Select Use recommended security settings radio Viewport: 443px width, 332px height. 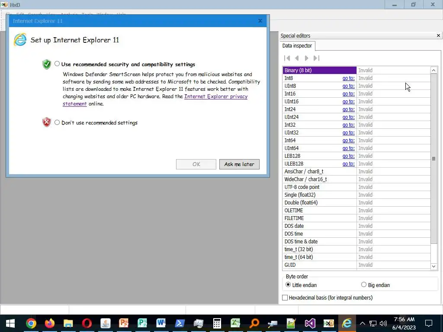(x=57, y=64)
